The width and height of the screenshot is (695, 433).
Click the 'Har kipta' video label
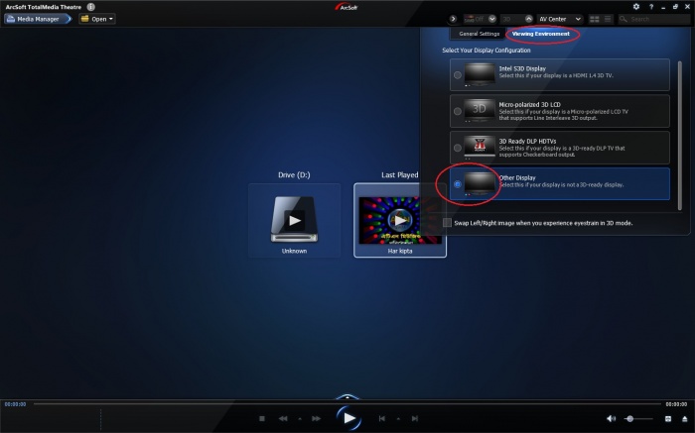click(400, 251)
